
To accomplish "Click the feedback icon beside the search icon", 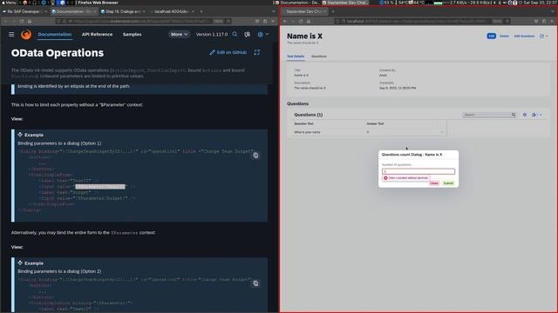I will point(247,35).
